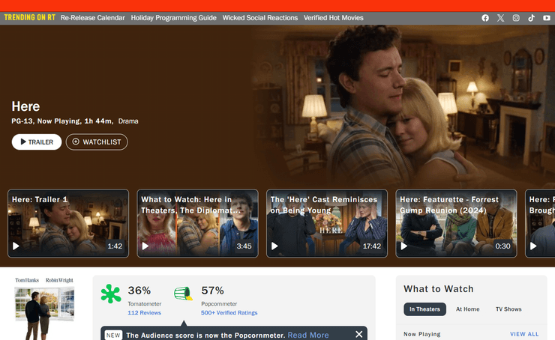Open the X (Twitter) social icon
This screenshot has height=340, width=555.
500,18
